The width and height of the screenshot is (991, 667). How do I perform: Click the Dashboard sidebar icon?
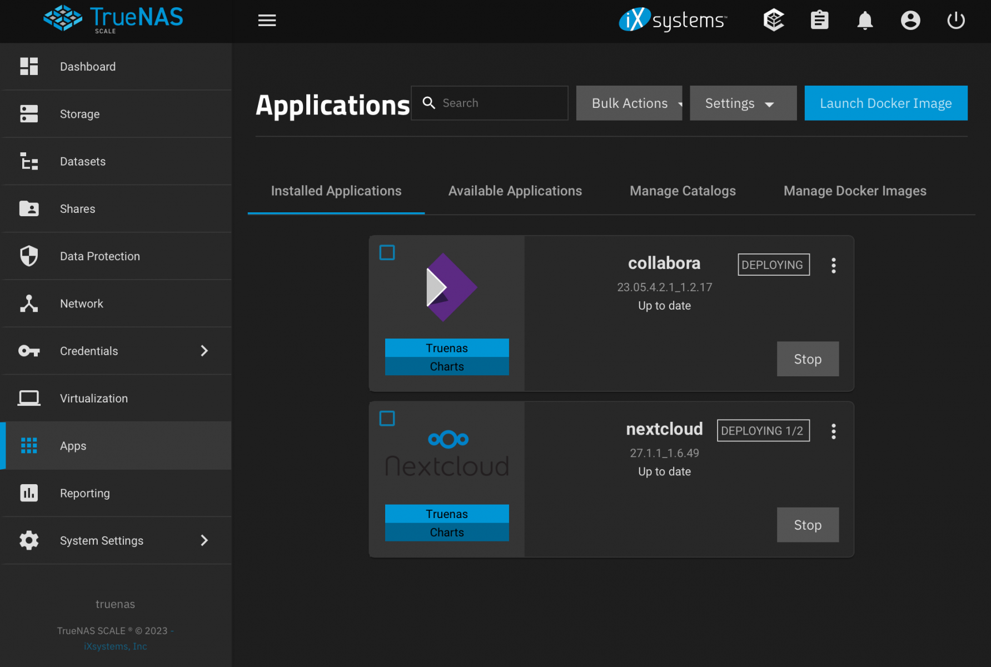coord(29,66)
